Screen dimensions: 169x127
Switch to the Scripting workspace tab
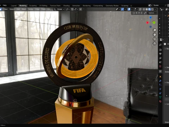[x=125, y=6]
